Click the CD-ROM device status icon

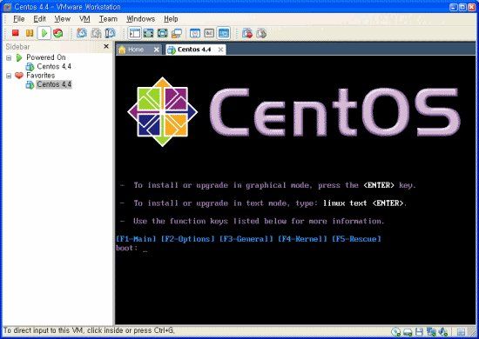pyautogui.click(x=396, y=332)
